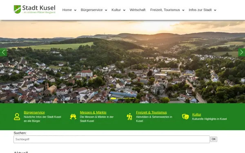This screenshot has width=245, height=153.
Task: Follow the Freizeit & Tourismus link
Action: pyautogui.click(x=151, y=113)
